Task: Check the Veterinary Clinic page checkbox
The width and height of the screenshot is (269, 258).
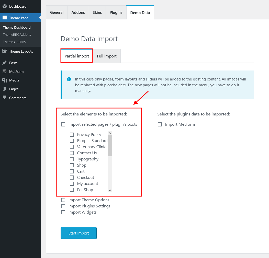Action: [72, 147]
